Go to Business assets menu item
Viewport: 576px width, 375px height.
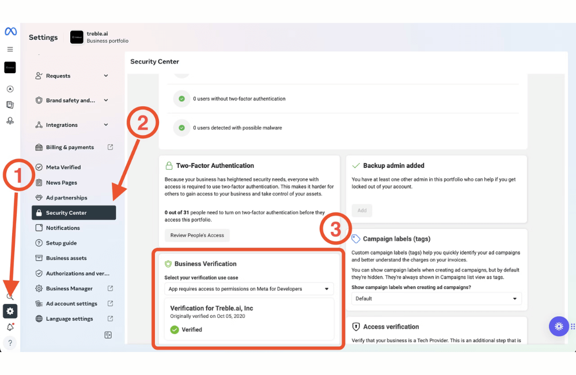(x=66, y=258)
